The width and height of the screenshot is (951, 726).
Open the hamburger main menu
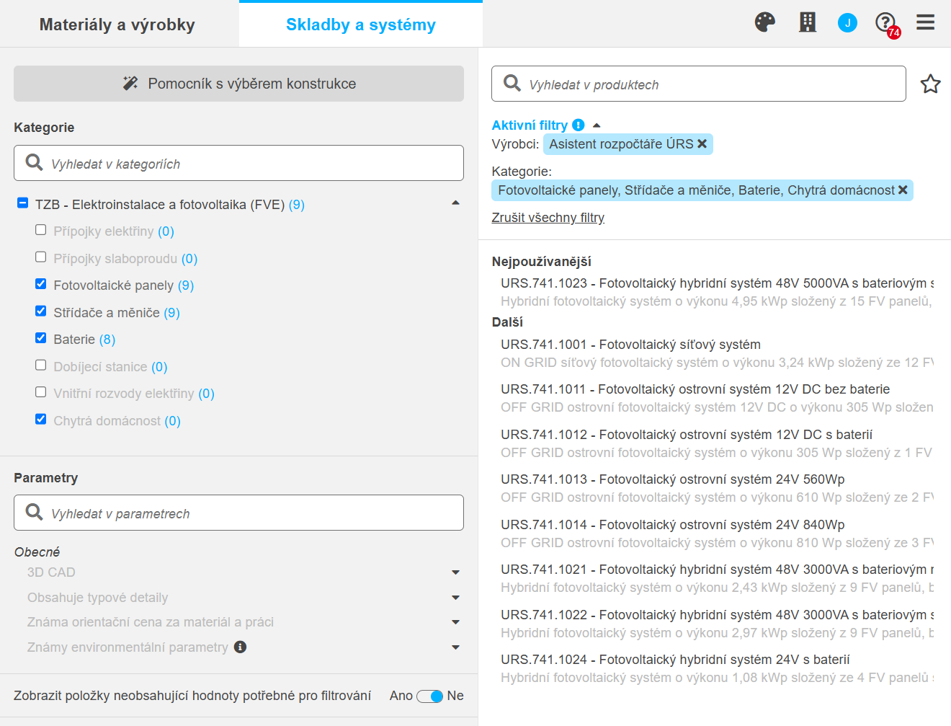(926, 22)
